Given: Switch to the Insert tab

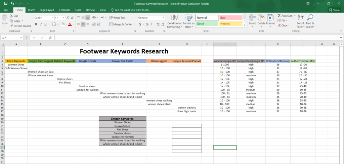Looking at the screenshot, I should (31, 10).
